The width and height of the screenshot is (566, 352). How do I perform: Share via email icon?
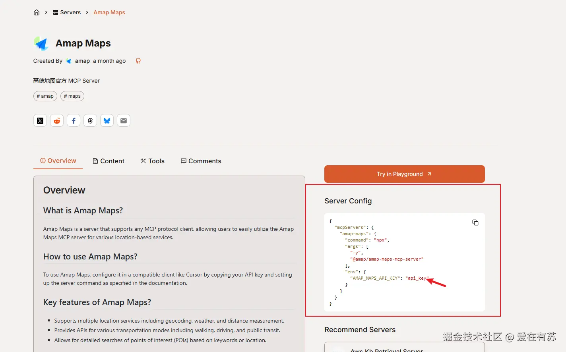[124, 120]
